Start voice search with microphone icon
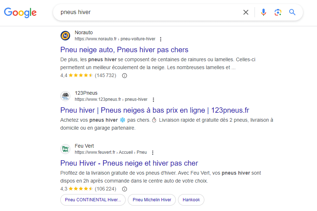The width and height of the screenshot is (317, 211). point(264,12)
